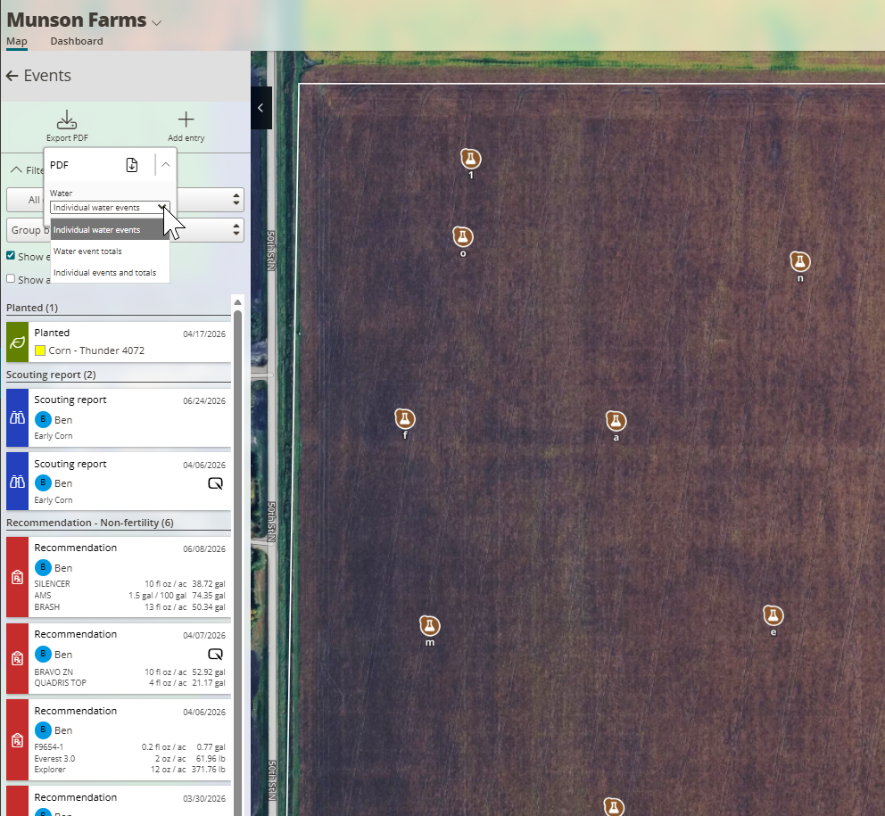Click Ben avatar on 04/06/2026 recommendation
885x816 pixels.
click(x=43, y=729)
